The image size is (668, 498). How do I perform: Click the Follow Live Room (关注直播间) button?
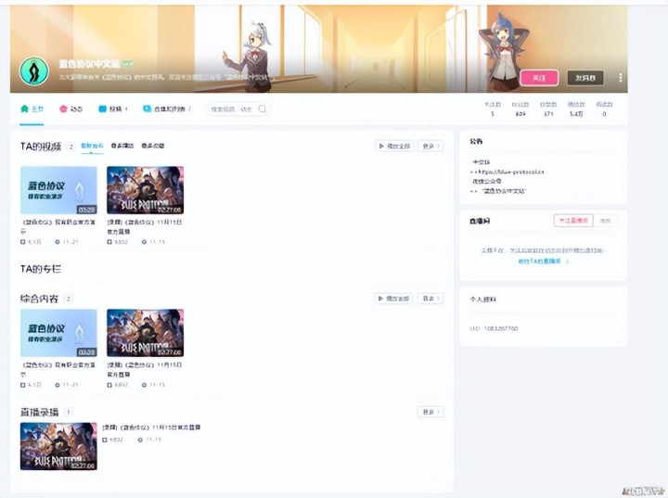click(x=573, y=221)
